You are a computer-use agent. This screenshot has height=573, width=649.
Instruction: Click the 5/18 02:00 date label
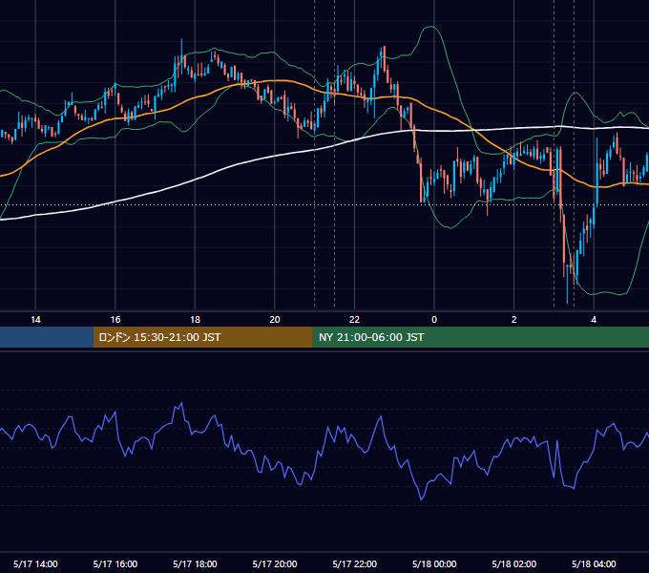pos(514,563)
